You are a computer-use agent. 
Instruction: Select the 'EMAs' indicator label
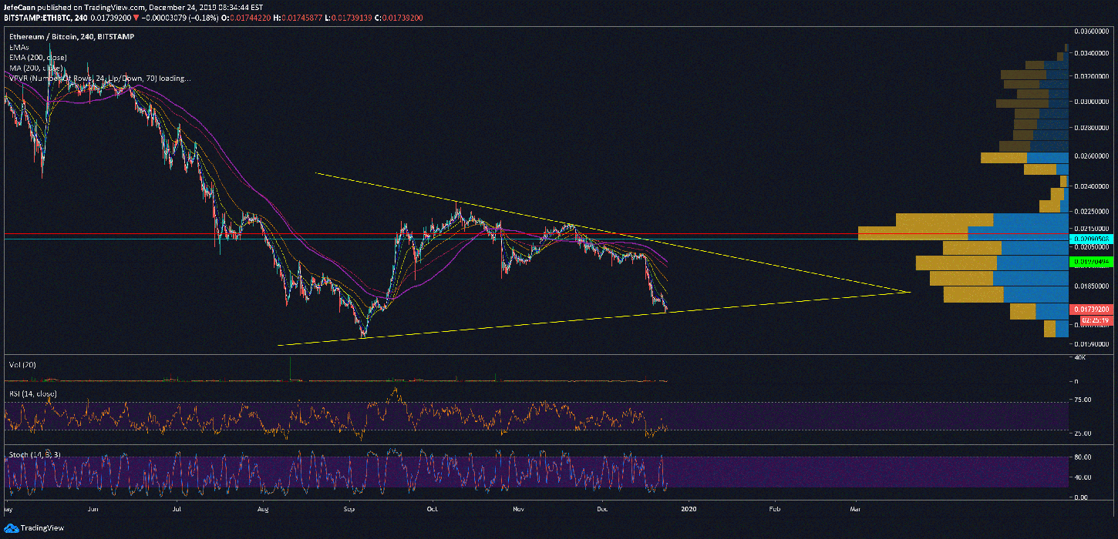point(19,47)
